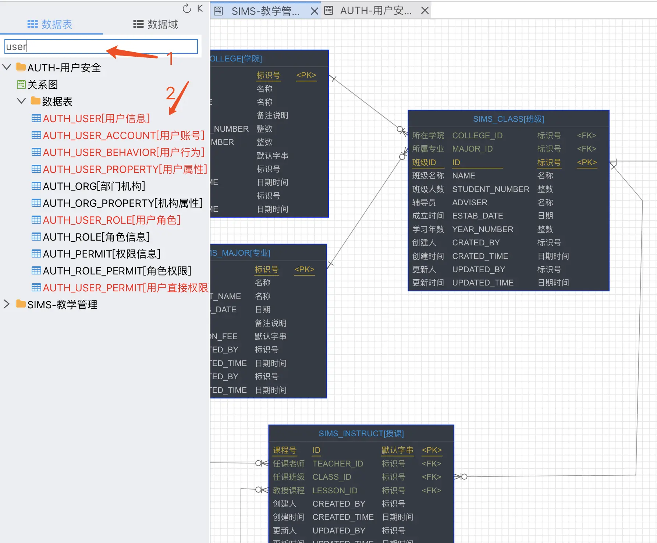Click the table icon beside AUTH_ROLE_PERMIT[角色权限]
This screenshot has width=657, height=543.
pos(36,270)
